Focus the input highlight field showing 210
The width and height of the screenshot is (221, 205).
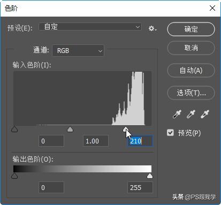[140, 141]
